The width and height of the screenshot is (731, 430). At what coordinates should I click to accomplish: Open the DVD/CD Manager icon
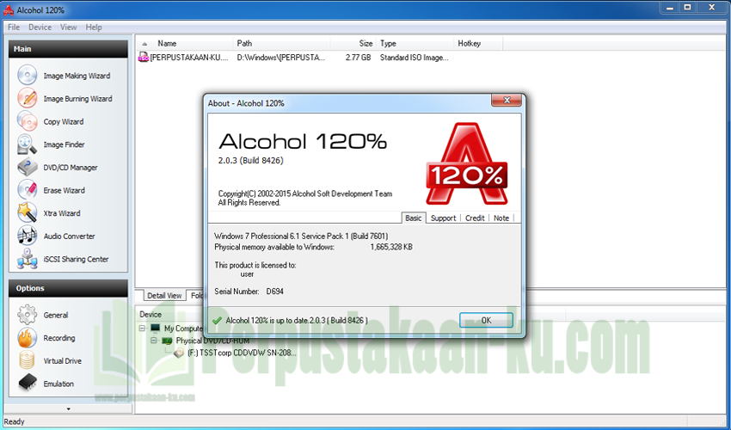(x=27, y=167)
